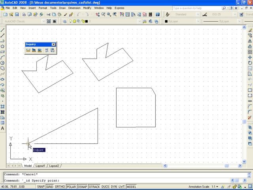Toggle OSNAP in status bar
The width and height of the screenshot is (253, 190).
pos(82,187)
